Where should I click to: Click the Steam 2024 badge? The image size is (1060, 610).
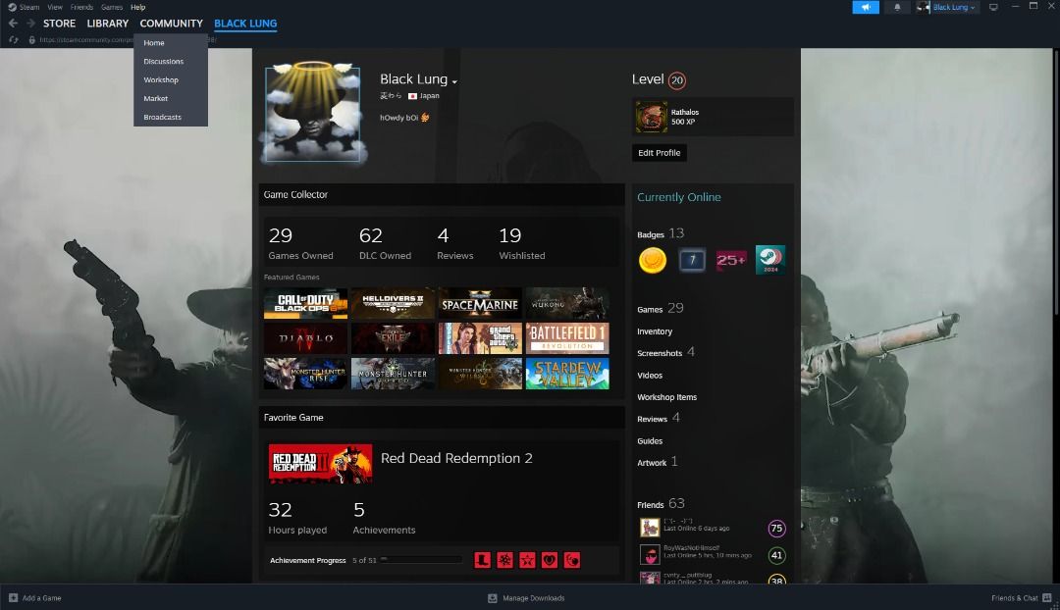pyautogui.click(x=770, y=260)
